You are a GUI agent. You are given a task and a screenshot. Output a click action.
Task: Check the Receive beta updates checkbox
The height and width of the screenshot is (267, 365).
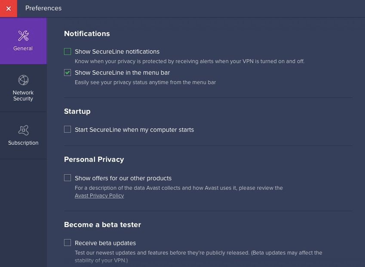67,243
